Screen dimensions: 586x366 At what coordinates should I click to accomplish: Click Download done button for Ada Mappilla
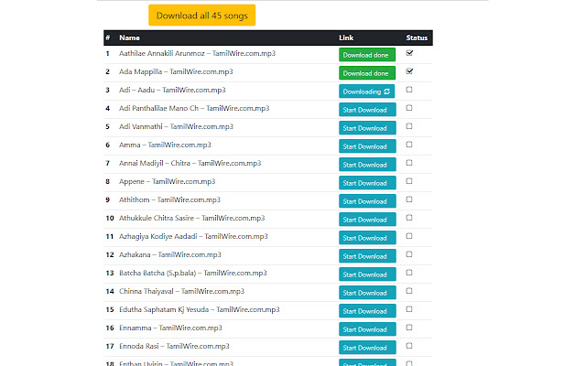(x=367, y=73)
